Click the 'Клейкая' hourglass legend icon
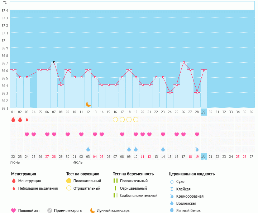Viewport: 258px width, 213px height. point(172,189)
